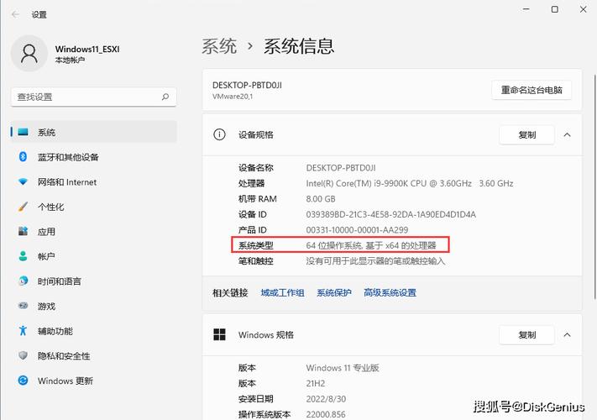
Task: Click the product ID 00331-10000-00001-AA299
Action: (x=357, y=230)
